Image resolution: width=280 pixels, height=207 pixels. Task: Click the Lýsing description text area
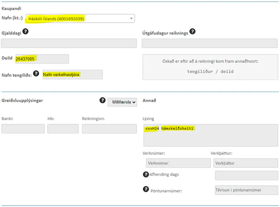click(210, 134)
